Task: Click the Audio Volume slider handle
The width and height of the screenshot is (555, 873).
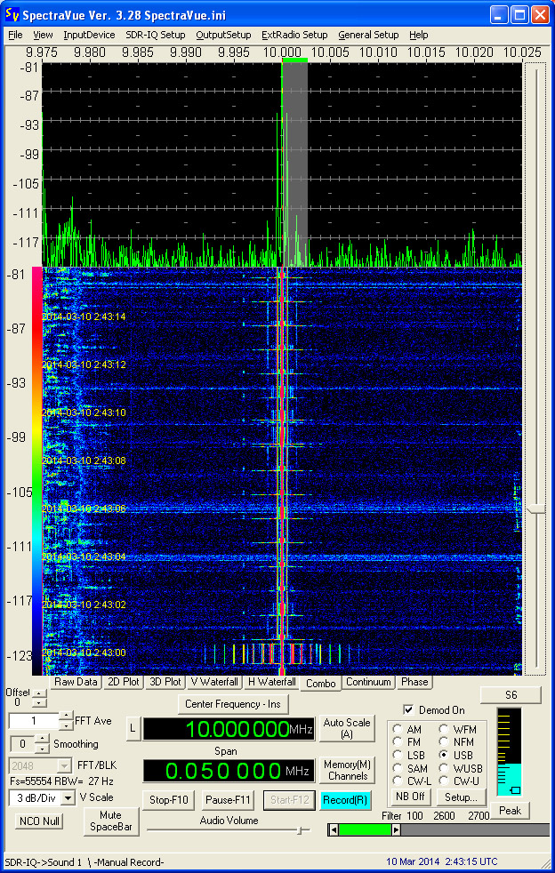Action: 302,830
